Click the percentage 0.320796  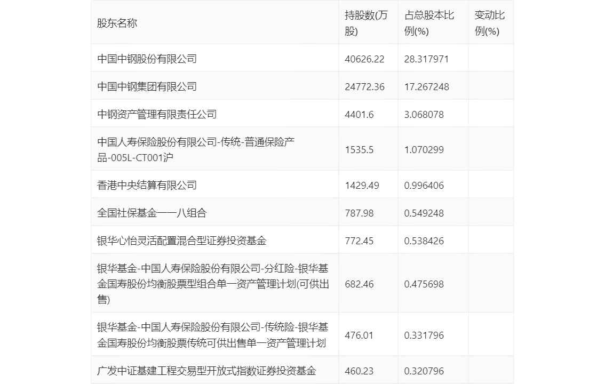[424, 371]
